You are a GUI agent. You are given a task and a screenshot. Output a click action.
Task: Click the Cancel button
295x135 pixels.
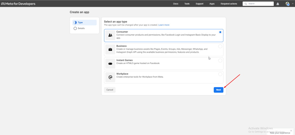click(110, 90)
